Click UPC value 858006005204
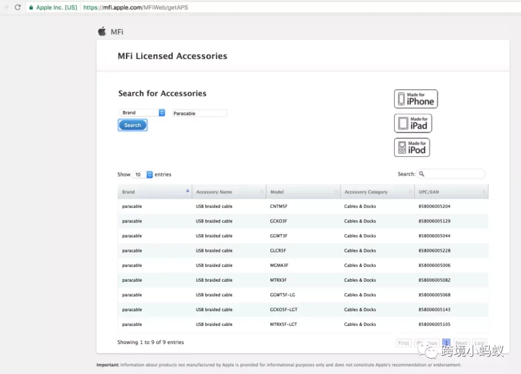This screenshot has width=521, height=374. click(x=434, y=206)
